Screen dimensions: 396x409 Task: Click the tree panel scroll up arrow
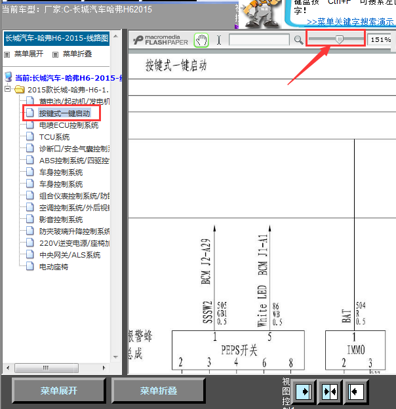pos(116,36)
